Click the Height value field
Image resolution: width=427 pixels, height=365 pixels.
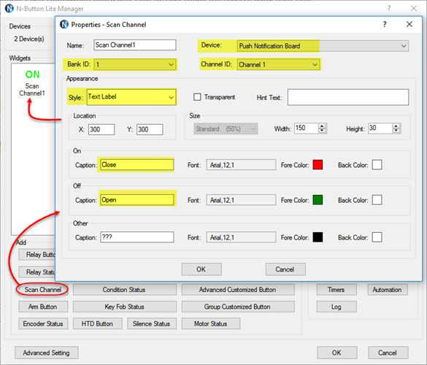click(380, 128)
